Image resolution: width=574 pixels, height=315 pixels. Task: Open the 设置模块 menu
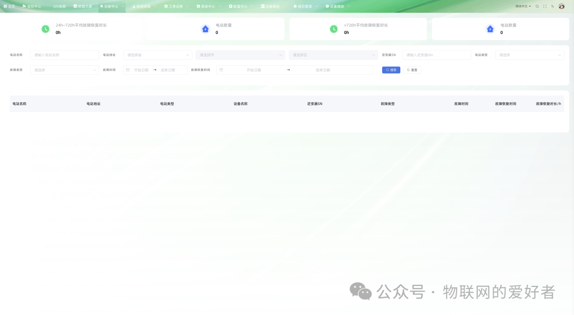coord(337,6)
